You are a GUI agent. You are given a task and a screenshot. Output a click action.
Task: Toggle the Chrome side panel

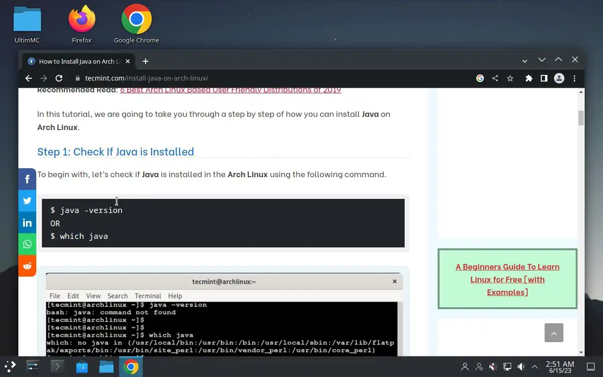[544, 78]
